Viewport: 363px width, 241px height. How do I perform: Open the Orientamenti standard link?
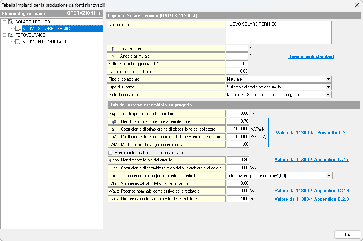click(311, 56)
